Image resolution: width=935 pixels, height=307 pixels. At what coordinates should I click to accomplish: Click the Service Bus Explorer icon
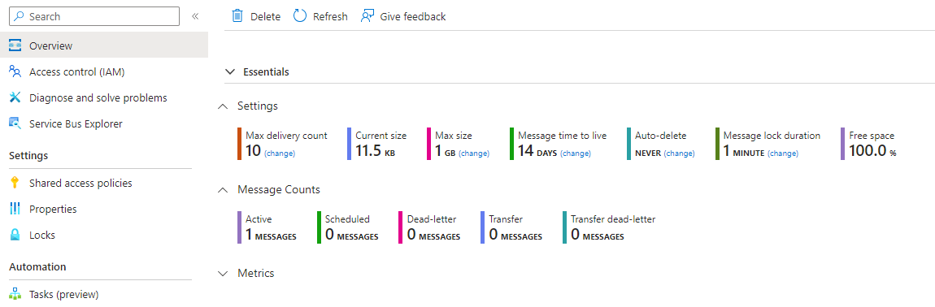(x=15, y=124)
